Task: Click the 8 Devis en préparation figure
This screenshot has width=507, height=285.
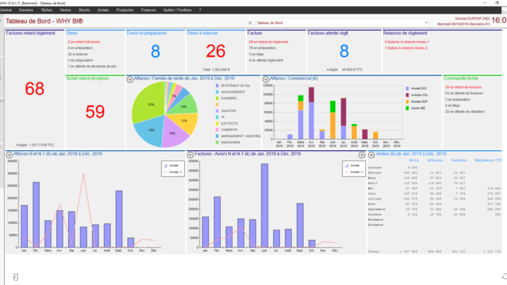Action: point(156,51)
